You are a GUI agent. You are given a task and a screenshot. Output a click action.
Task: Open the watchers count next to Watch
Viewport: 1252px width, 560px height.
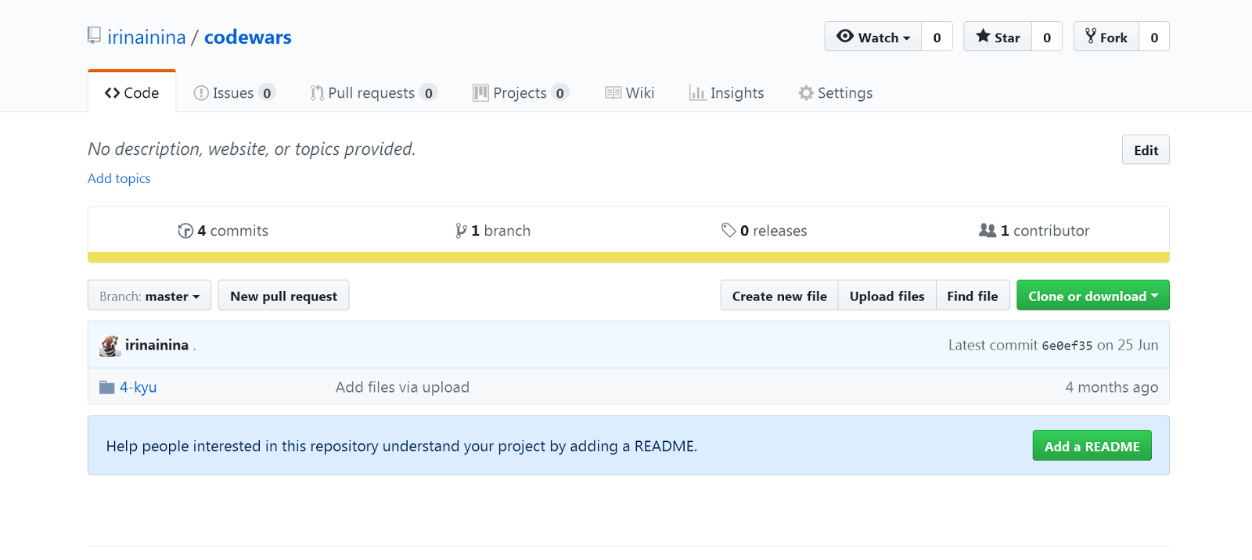(937, 37)
